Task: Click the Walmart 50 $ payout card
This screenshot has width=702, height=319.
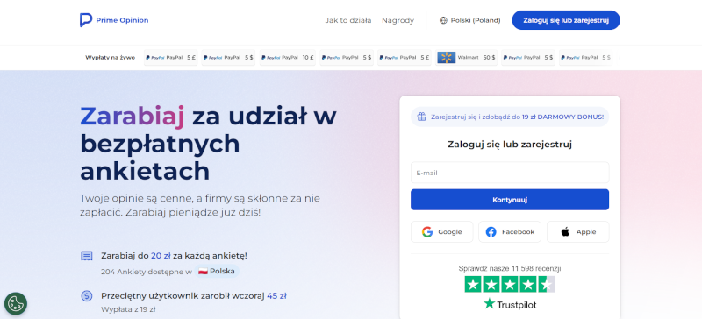Action: pos(466,57)
